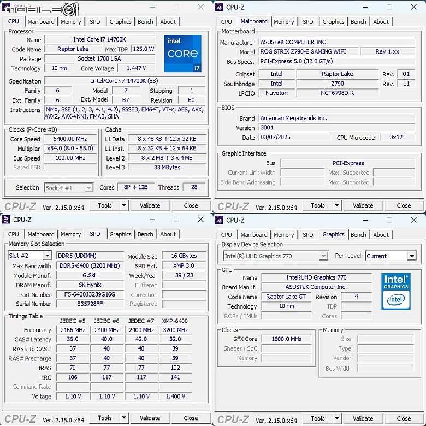Viewport: 426px width, 426px height.
Task: Click Validate button in the SPD window
Action: [150, 418]
